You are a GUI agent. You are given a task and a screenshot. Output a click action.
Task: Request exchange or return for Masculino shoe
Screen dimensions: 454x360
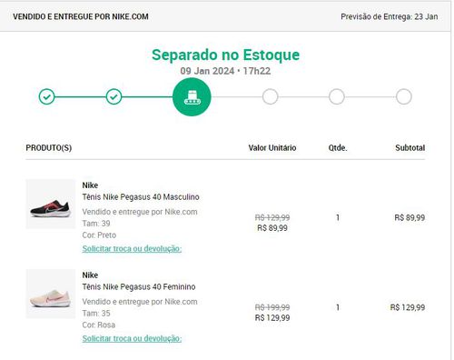coord(132,248)
